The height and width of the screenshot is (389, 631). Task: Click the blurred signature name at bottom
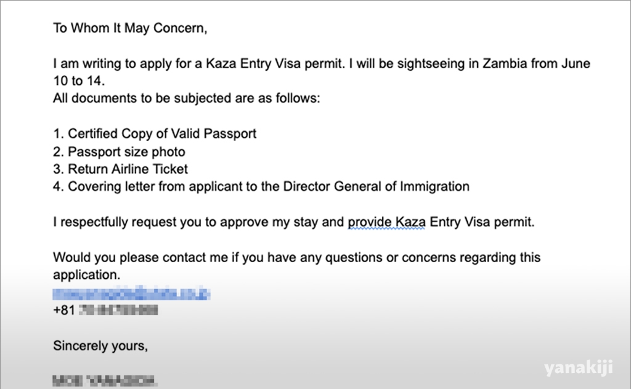[x=105, y=380]
